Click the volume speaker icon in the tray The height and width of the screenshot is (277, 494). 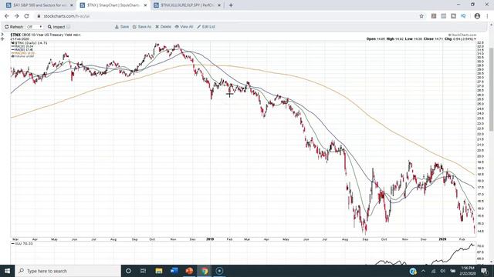[442, 271]
